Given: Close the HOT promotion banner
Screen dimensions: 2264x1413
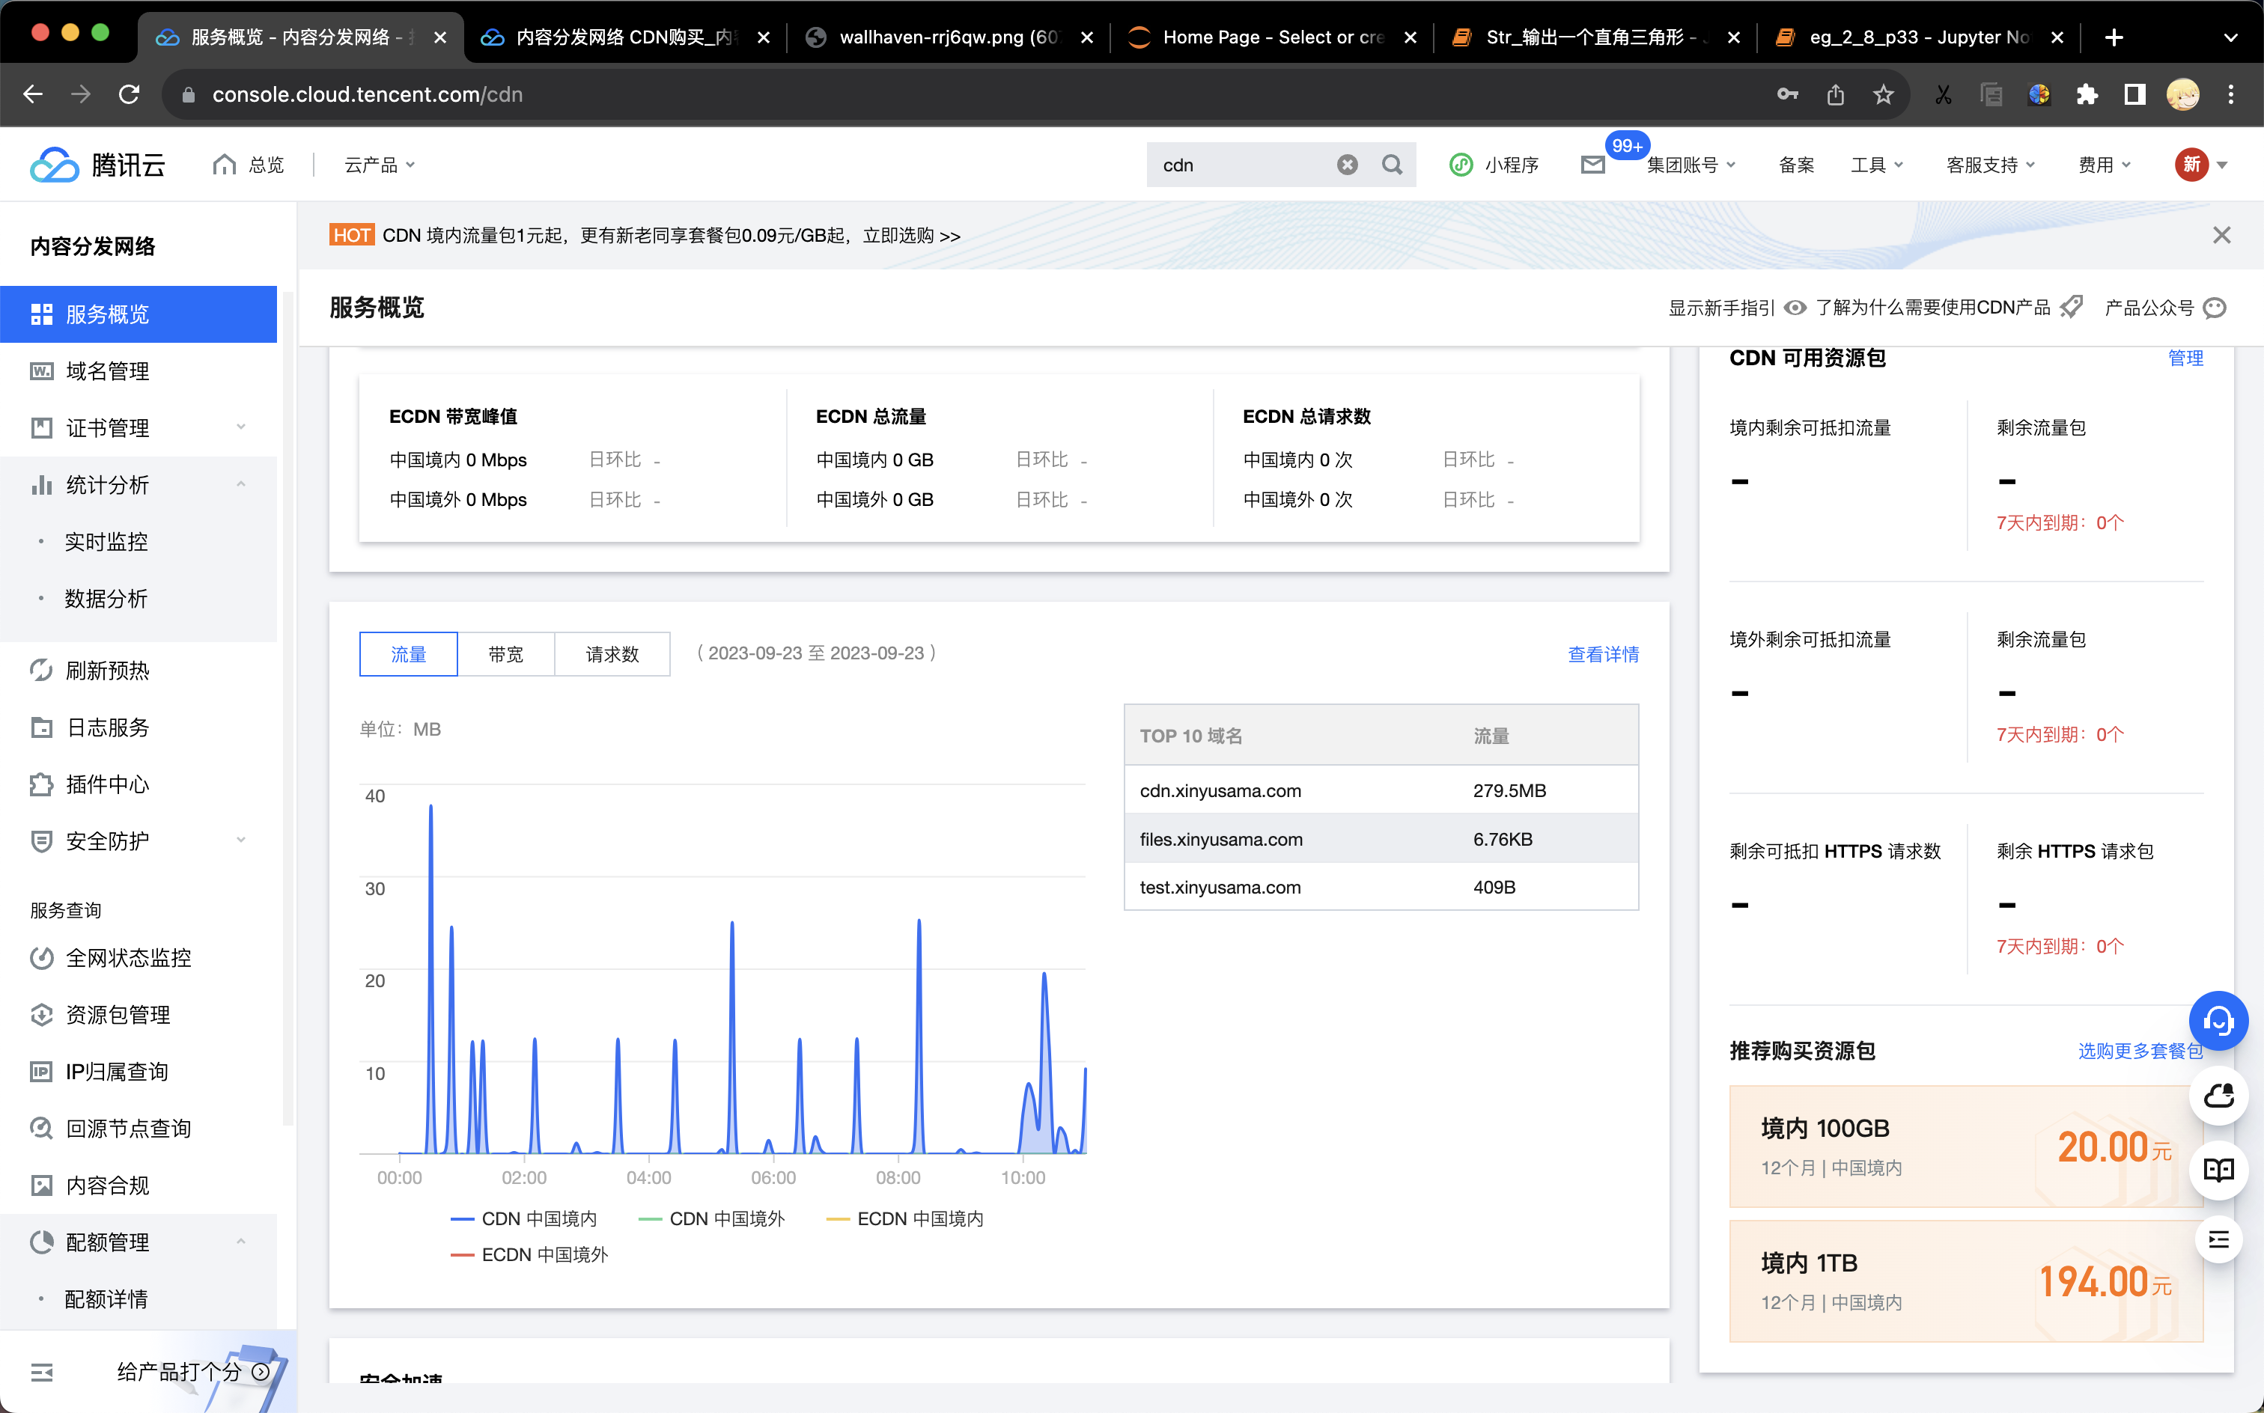Looking at the screenshot, I should pos(2222,234).
